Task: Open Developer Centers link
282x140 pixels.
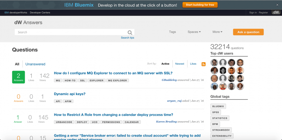Action: click(40, 12)
